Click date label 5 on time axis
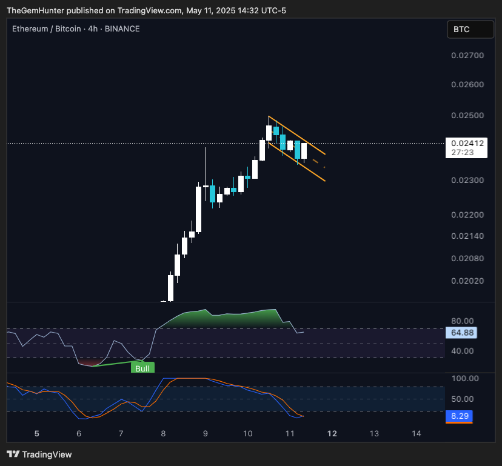Viewport: 502px width, 466px height. click(x=37, y=434)
